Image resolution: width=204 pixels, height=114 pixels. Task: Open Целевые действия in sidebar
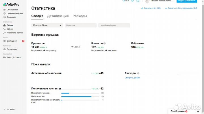tap(15, 13)
